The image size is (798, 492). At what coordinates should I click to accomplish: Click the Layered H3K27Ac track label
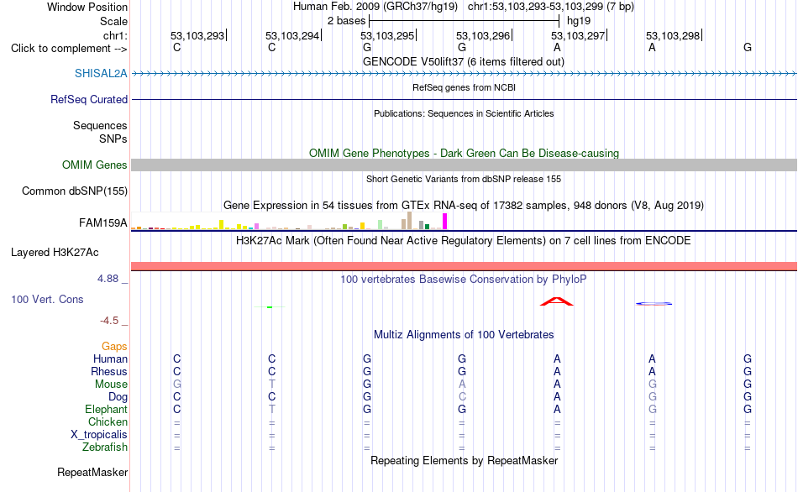[x=55, y=253]
